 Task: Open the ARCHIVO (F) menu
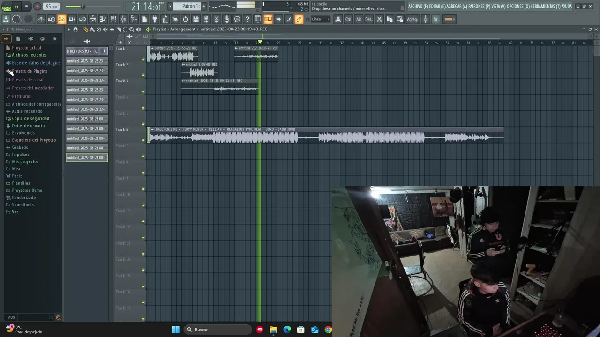418,7
